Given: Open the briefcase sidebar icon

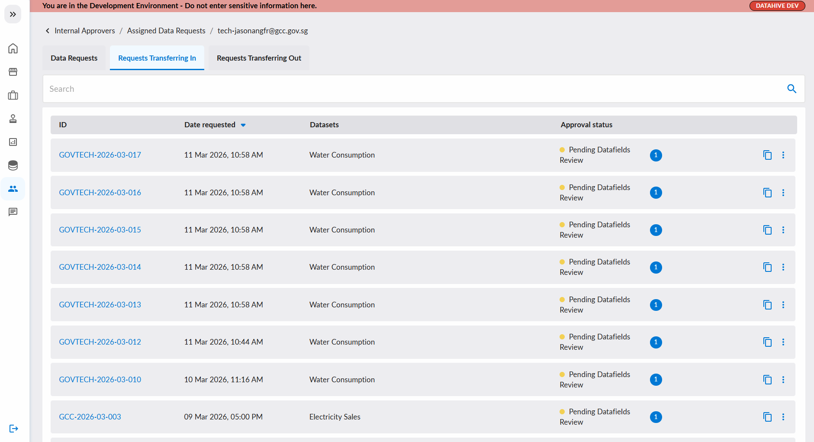Looking at the screenshot, I should [x=13, y=95].
